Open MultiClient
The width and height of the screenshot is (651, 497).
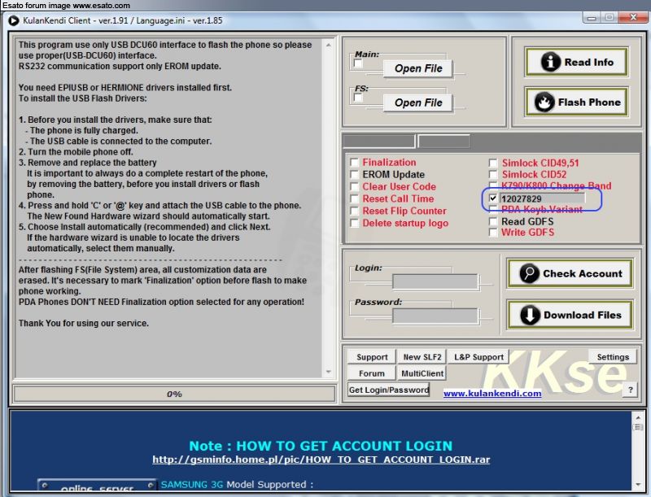click(422, 373)
